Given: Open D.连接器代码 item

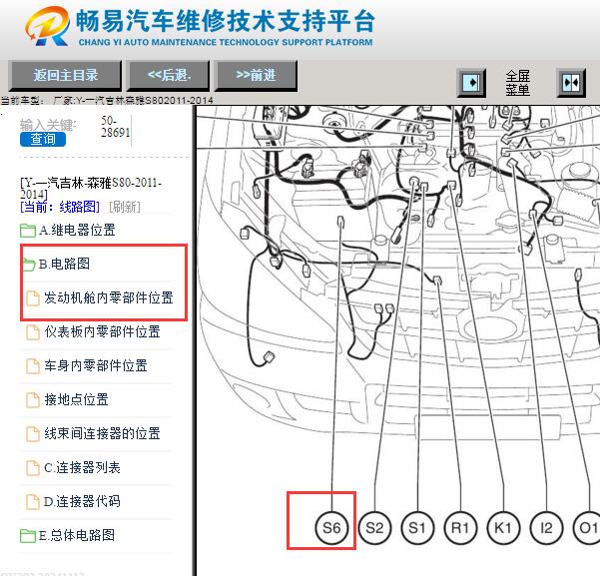Looking at the screenshot, I should [x=82, y=501].
